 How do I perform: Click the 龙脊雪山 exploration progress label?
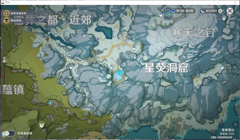(x=227, y=132)
